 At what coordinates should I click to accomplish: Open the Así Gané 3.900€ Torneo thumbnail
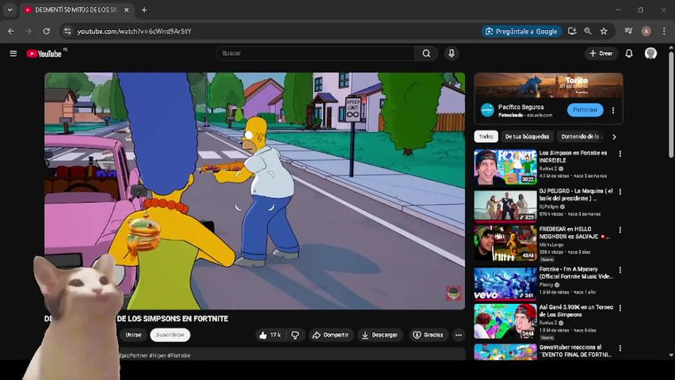(x=505, y=321)
